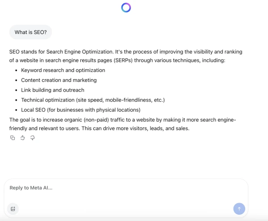The height and width of the screenshot is (221, 268).
Task: Click the Content creation and marketing bullet
Action: [59, 80]
